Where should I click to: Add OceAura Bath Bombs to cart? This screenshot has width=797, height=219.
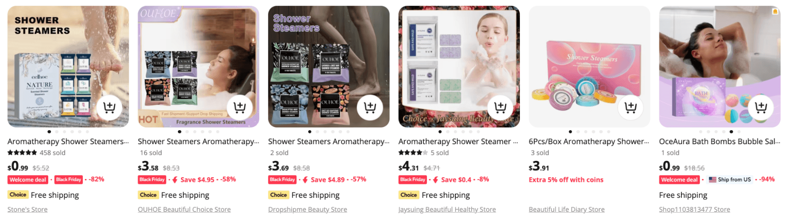(761, 107)
